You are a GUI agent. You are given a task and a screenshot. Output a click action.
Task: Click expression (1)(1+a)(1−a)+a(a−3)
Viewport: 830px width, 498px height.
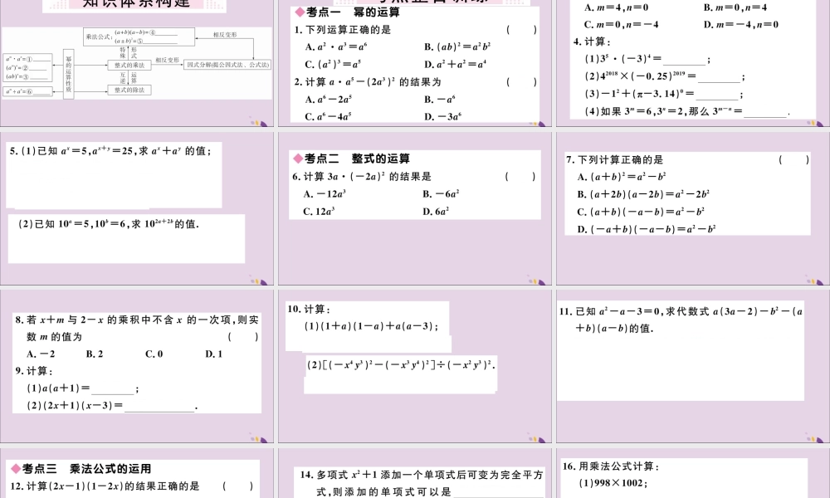point(371,326)
